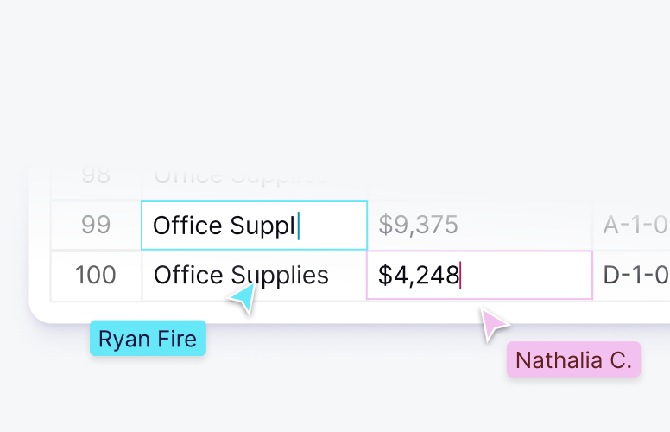Select the A-1-0 cell in row 99
The width and height of the screenshot is (670, 432).
pos(632,226)
